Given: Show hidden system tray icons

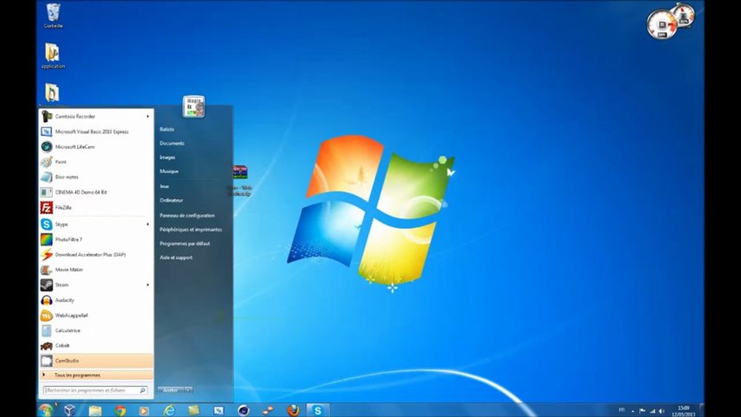Looking at the screenshot, I should tap(632, 411).
